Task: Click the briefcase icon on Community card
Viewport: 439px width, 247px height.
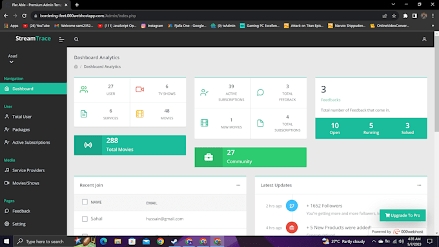Action: coord(209,157)
